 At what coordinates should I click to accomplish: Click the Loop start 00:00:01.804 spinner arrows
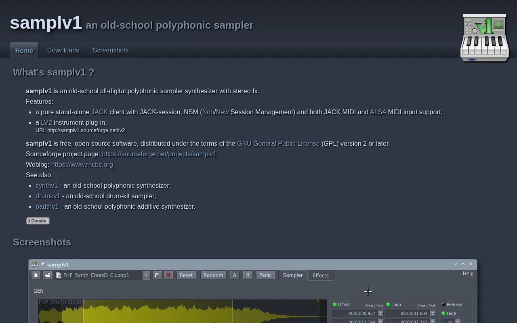point(433,313)
